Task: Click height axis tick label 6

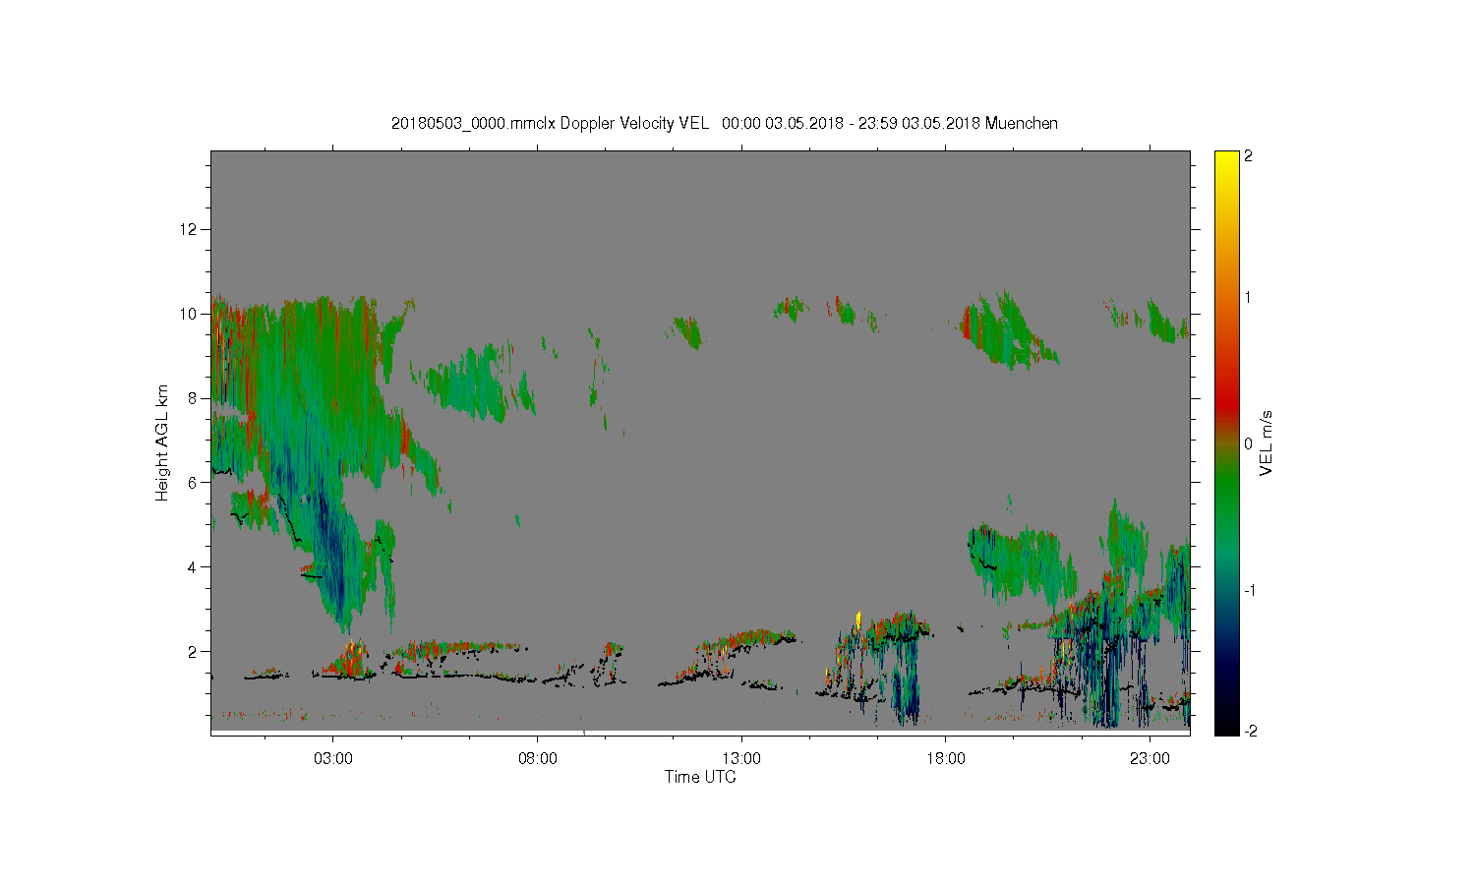Action: pos(193,483)
